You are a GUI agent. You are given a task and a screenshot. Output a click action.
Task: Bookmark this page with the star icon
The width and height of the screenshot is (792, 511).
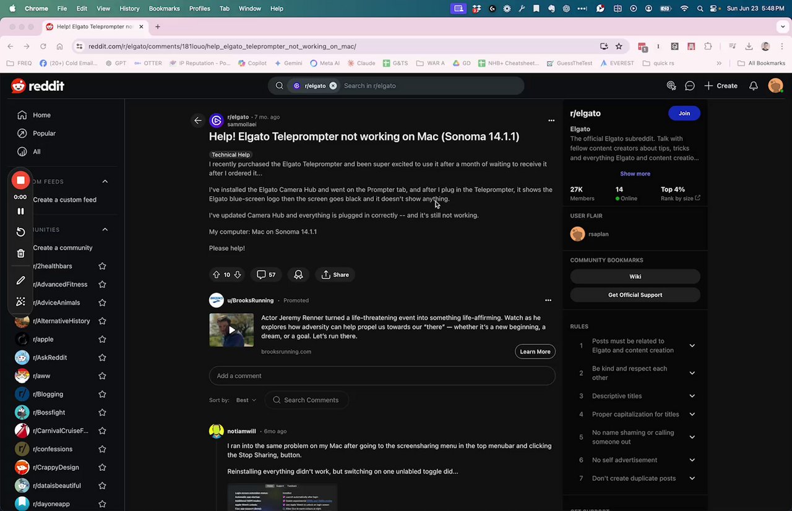pos(619,46)
